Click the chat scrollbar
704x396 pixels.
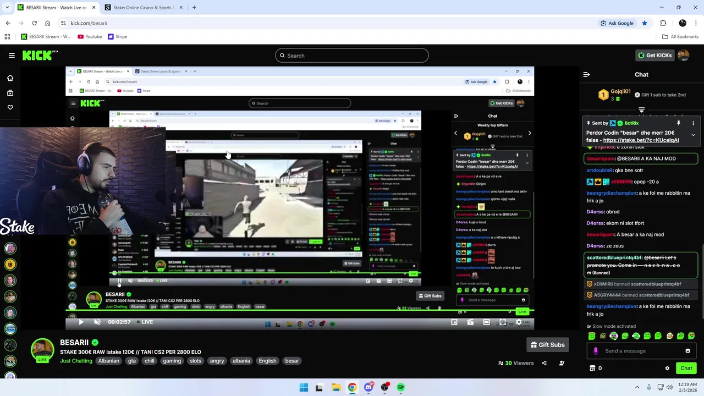tap(702, 280)
